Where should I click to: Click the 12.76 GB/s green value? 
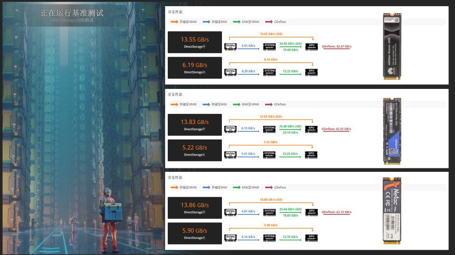(291, 237)
